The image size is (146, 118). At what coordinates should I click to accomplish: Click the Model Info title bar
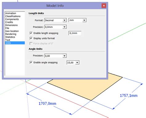point(55,6)
